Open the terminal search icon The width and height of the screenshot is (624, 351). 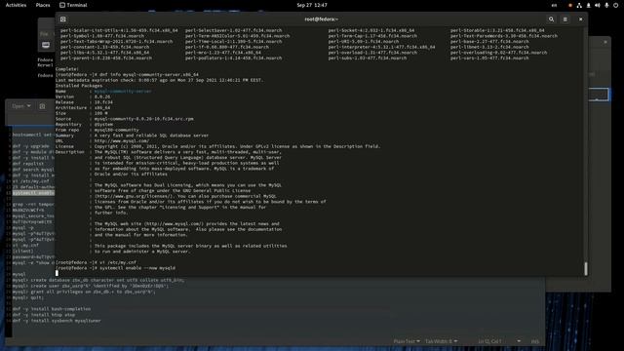pyautogui.click(x=551, y=19)
